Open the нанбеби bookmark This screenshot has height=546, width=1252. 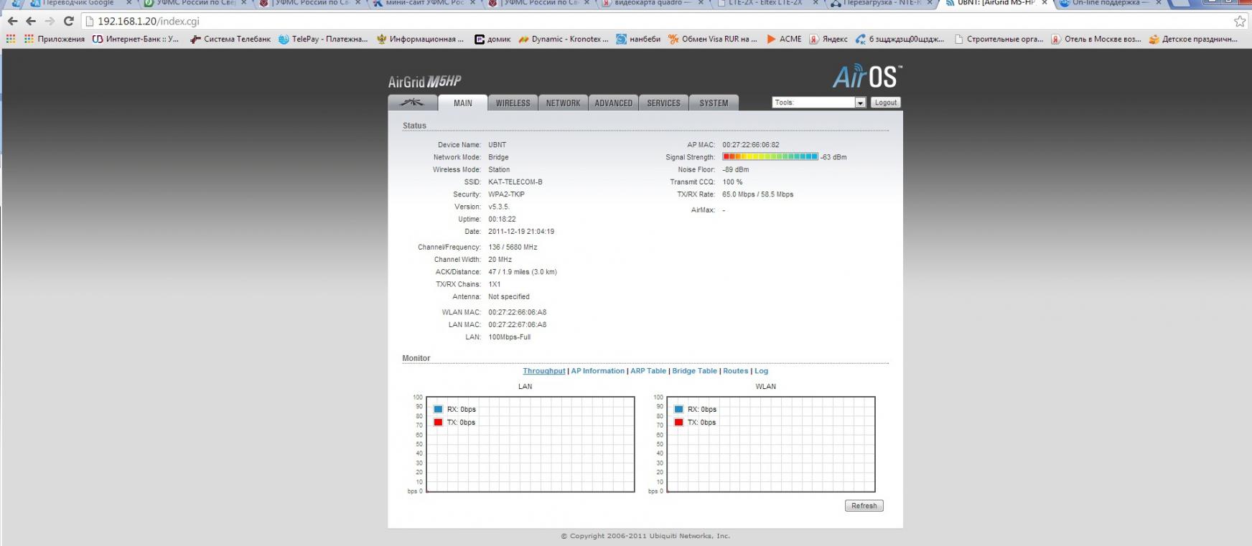[638, 39]
